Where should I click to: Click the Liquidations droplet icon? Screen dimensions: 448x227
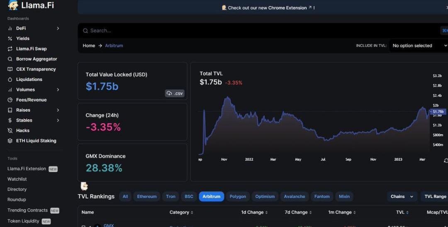[10, 80]
